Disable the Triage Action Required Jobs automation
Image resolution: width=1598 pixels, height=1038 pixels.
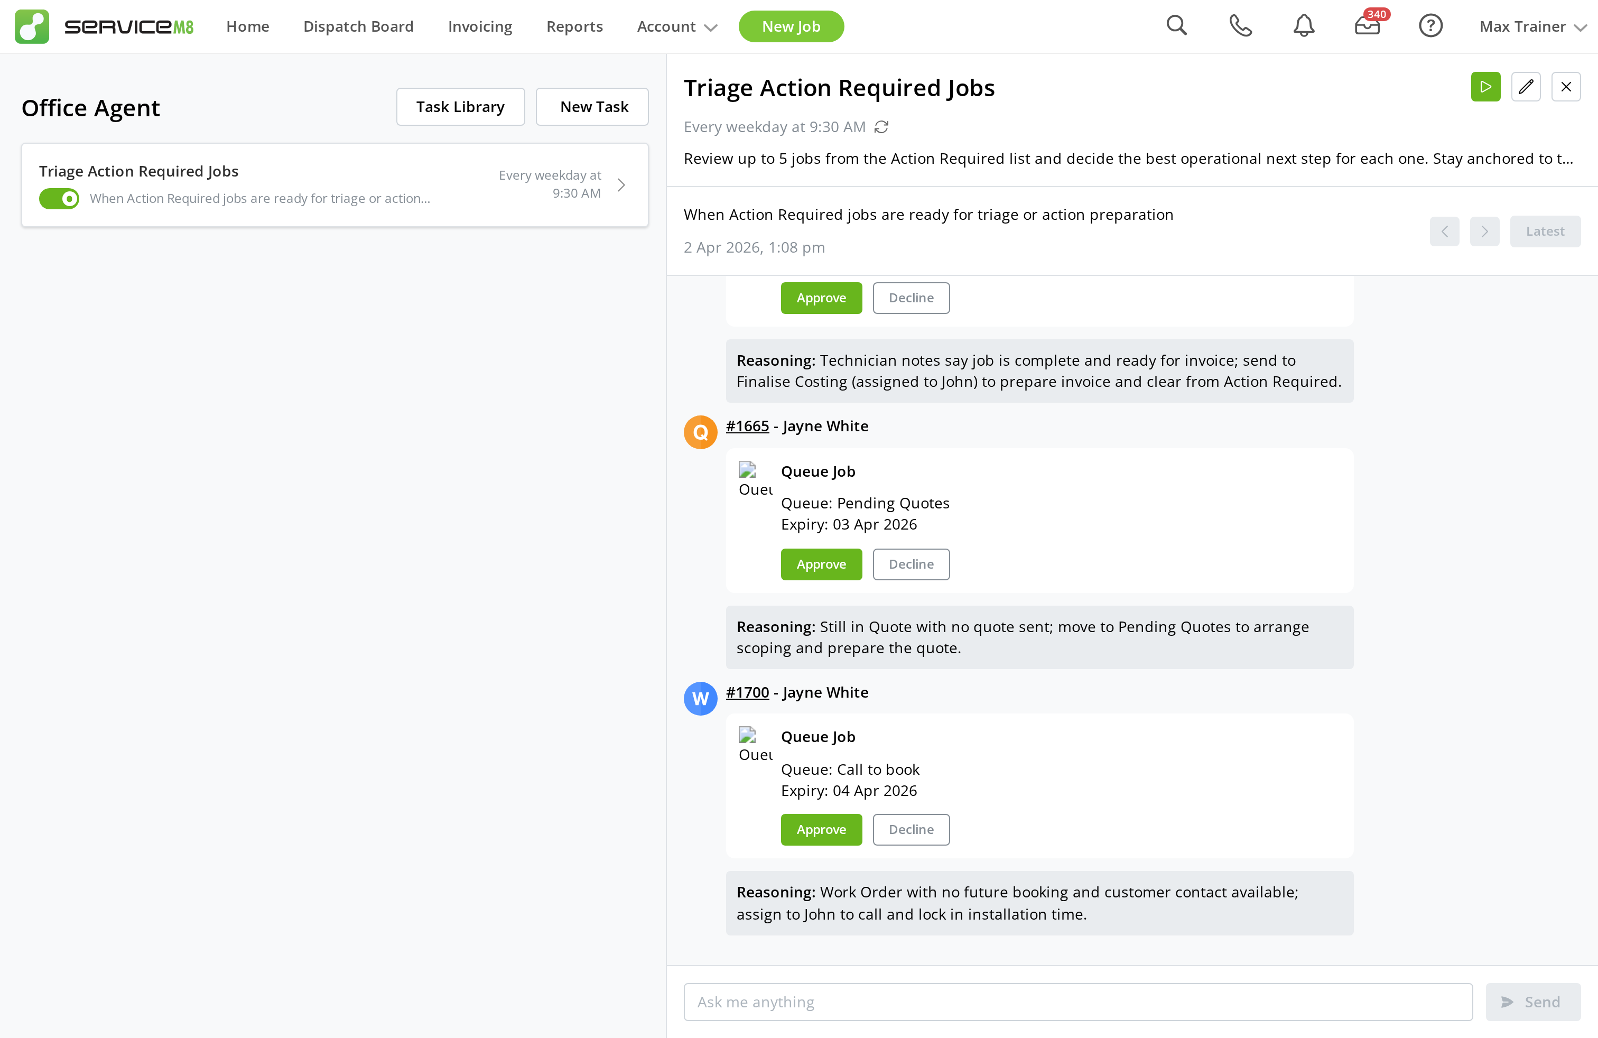point(59,199)
